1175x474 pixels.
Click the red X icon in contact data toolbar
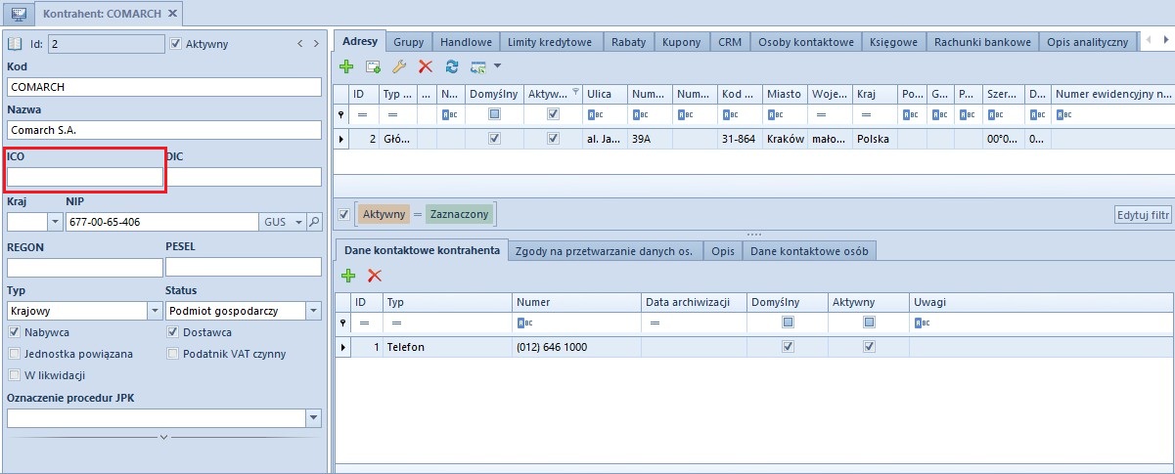point(374,277)
